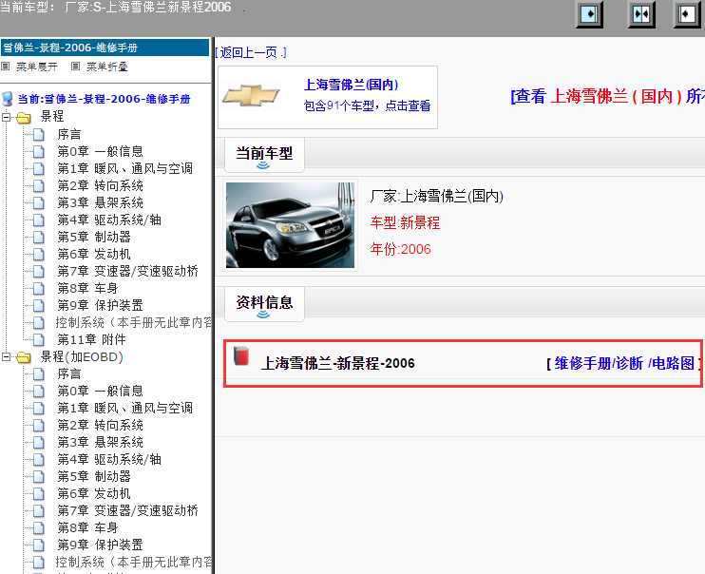Open 第2章 转向系统 under 景程(加EOBD)
The width and height of the screenshot is (705, 574).
pos(100,425)
